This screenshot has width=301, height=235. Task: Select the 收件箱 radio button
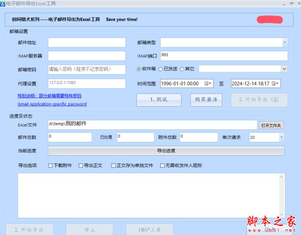click(x=139, y=69)
